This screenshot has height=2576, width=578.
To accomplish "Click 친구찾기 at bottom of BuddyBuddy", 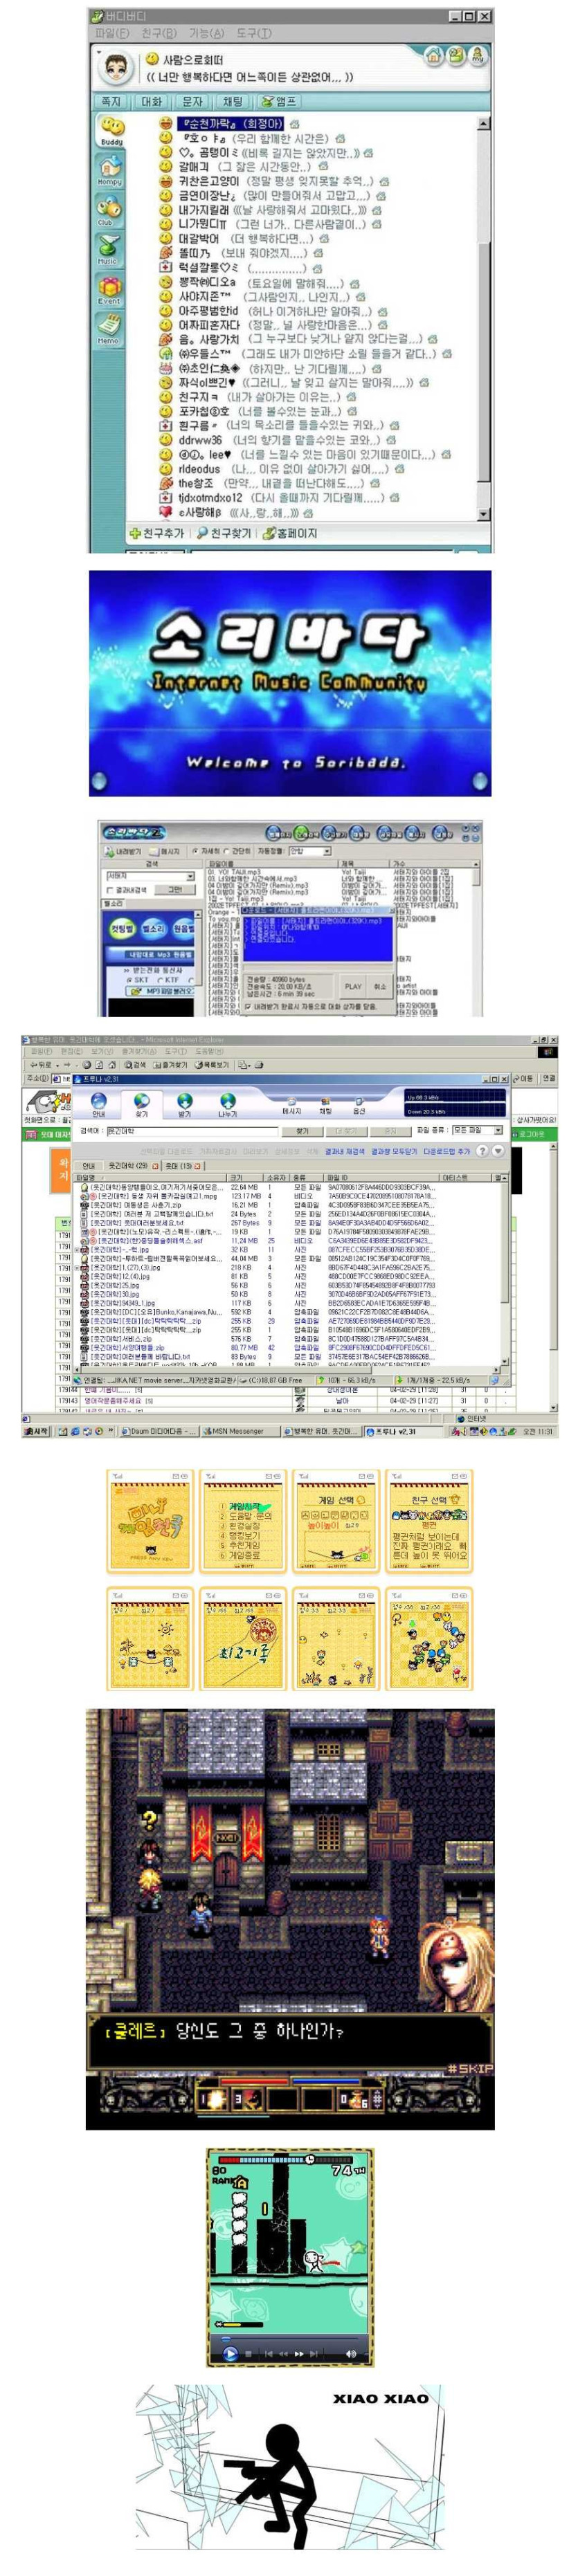I will [224, 533].
